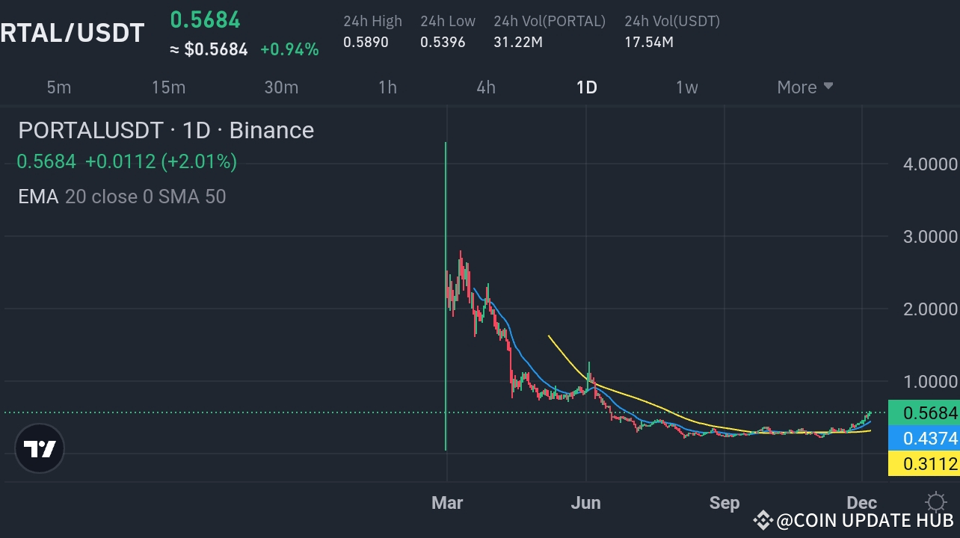960x538 pixels.
Task: Tap the 24h Vol(USDT) value 17.54M
Action: (x=649, y=43)
